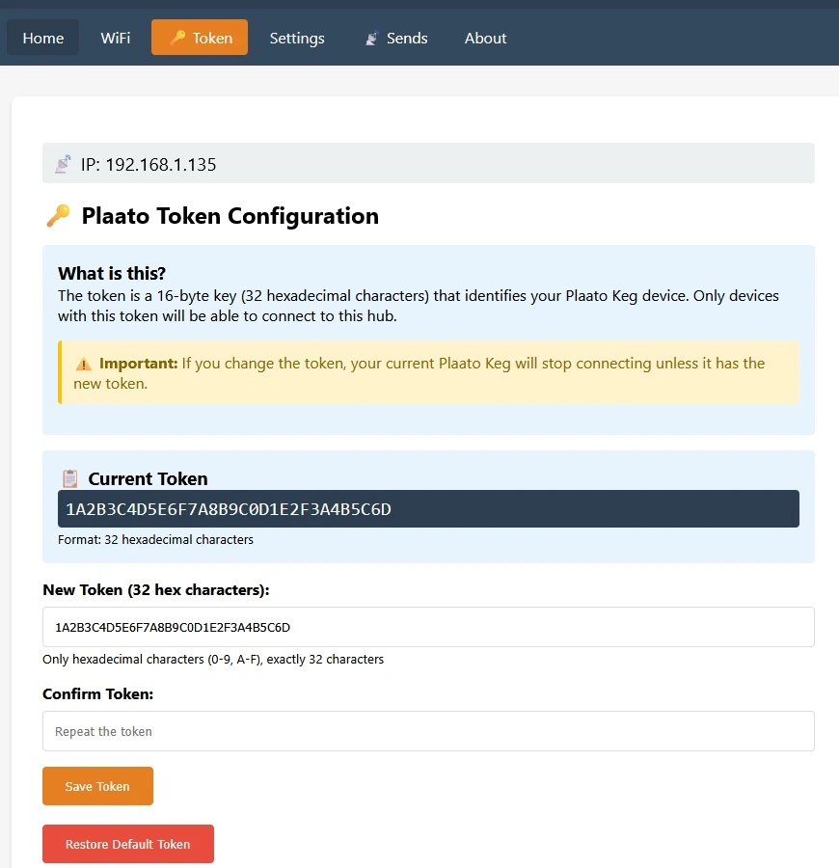This screenshot has height=868, width=839.
Task: Click the Restore Default Token button
Action: point(128,844)
